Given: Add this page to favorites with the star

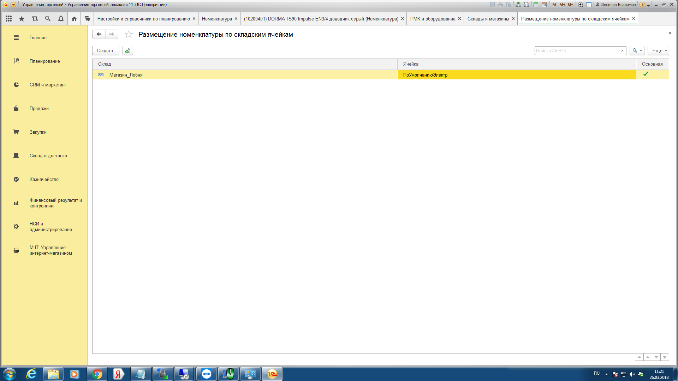Looking at the screenshot, I should [129, 34].
